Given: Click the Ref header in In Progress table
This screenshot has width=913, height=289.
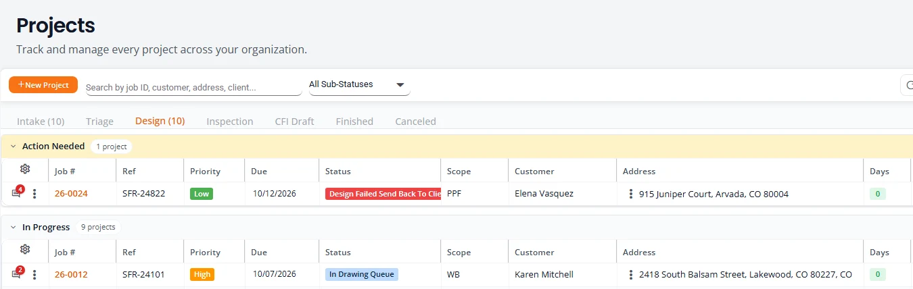Looking at the screenshot, I should (129, 253).
